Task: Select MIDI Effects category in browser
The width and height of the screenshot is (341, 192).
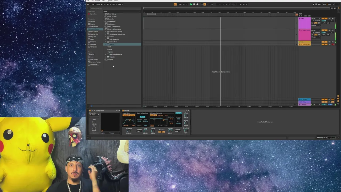Action: (94, 32)
